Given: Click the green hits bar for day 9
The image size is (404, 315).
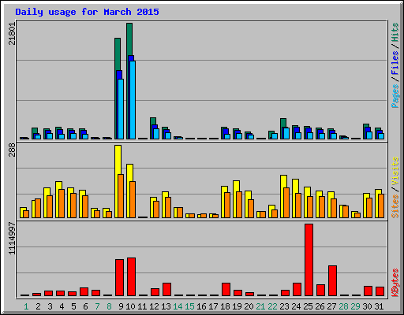Looking at the screenshot, I should pos(118,54).
